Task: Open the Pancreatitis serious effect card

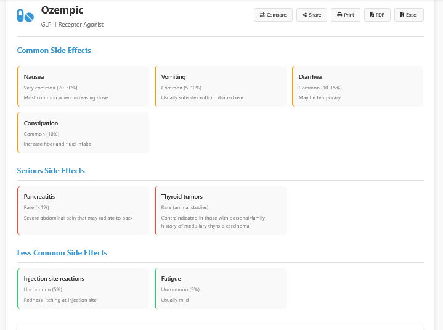Action: (x=83, y=210)
